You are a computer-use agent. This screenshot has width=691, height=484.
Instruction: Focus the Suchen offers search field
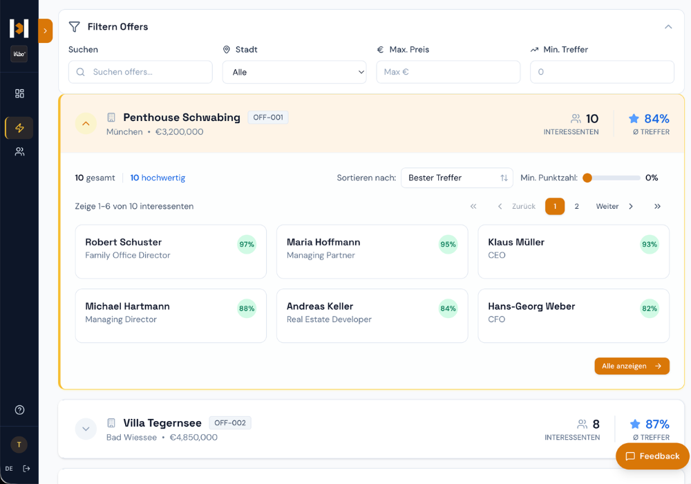[140, 72]
